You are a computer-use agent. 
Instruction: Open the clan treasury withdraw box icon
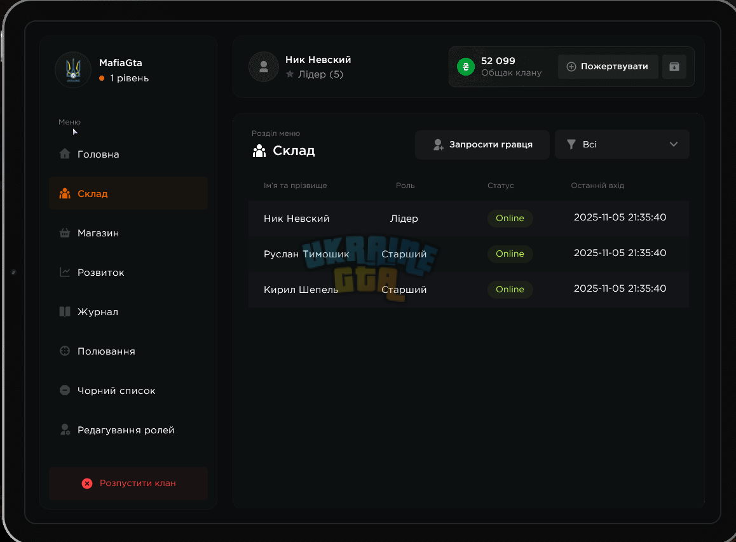674,67
